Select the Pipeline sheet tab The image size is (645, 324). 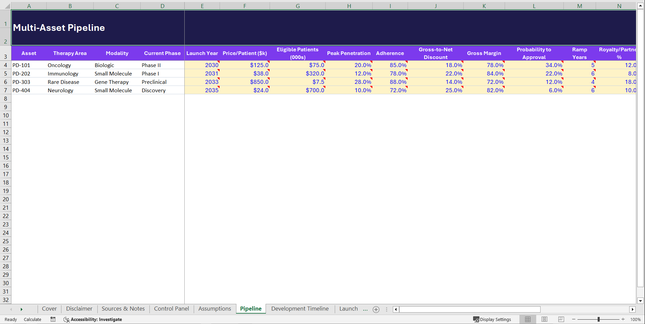coord(251,309)
